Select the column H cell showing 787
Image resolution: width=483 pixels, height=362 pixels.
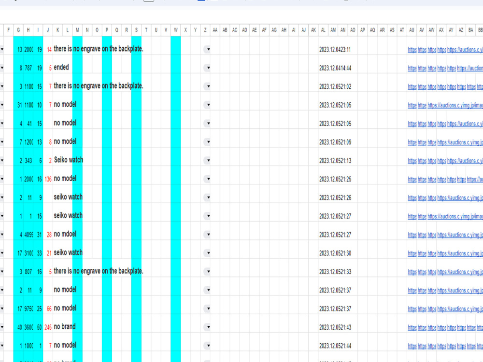[x=28, y=68]
